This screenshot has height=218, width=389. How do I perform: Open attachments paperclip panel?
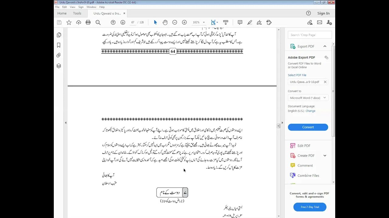tap(59, 55)
